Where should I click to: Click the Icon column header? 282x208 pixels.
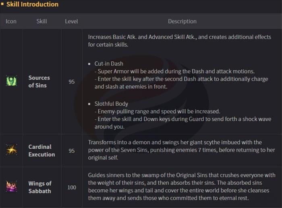pyautogui.click(x=11, y=21)
